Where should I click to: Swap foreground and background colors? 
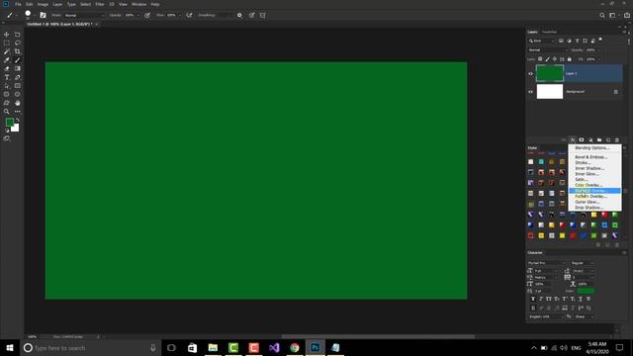[x=18, y=121]
